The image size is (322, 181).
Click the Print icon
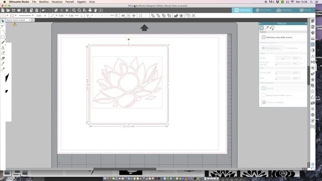pos(19,10)
